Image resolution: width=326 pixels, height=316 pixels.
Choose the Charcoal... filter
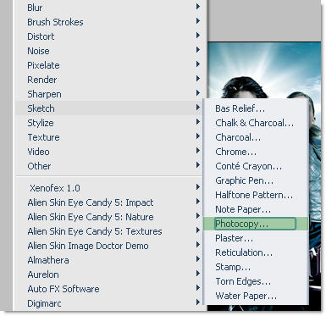pyautogui.click(x=256, y=137)
